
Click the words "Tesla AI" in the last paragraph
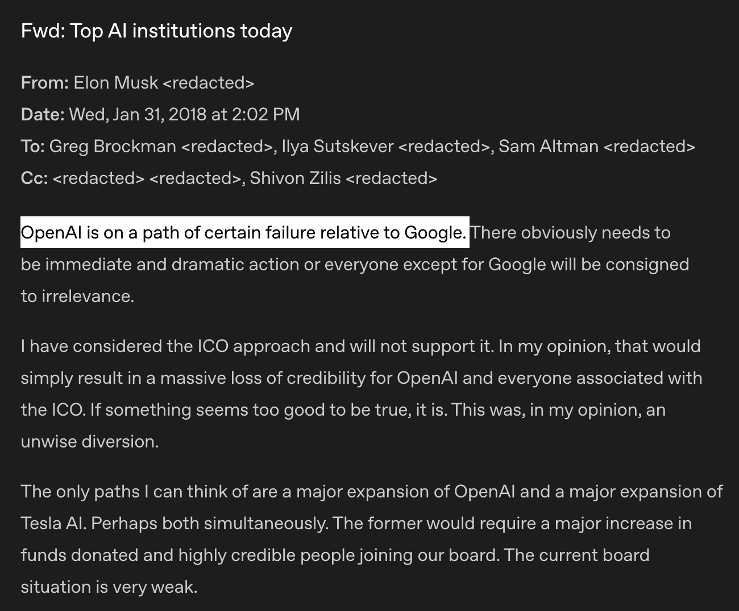pyautogui.click(x=53, y=524)
